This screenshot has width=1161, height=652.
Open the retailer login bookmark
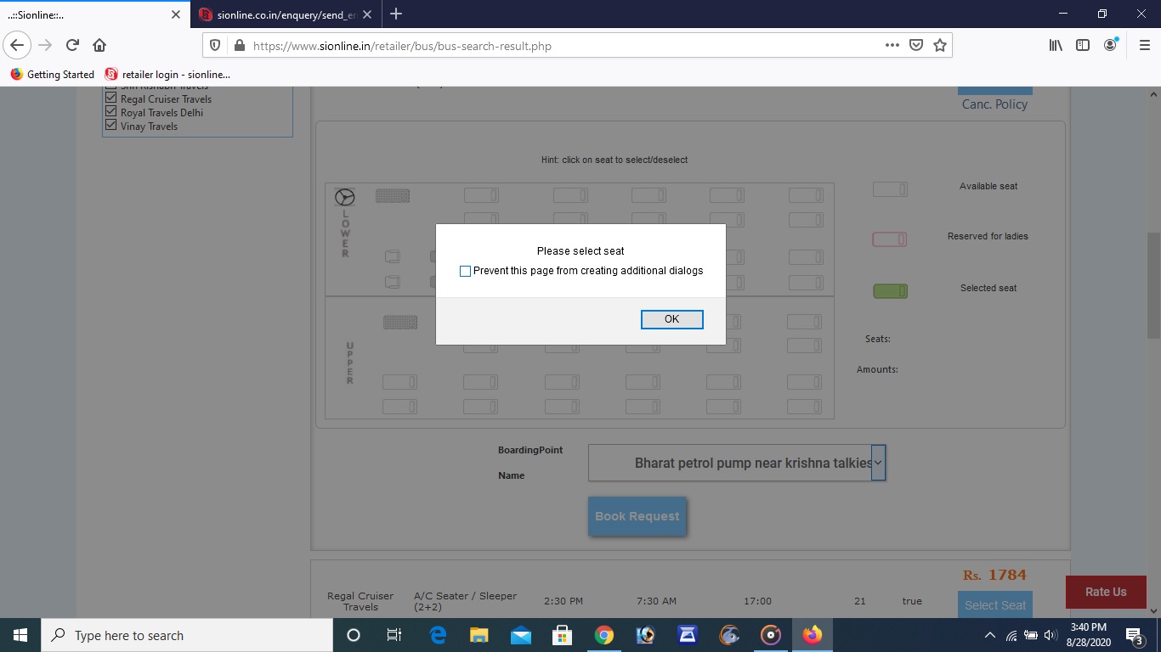click(167, 75)
